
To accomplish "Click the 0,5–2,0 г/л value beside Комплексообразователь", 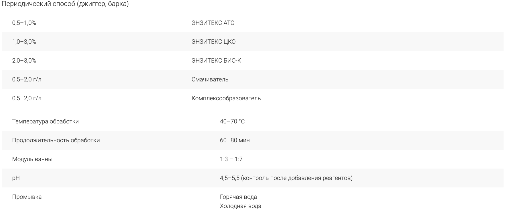I will [27, 98].
